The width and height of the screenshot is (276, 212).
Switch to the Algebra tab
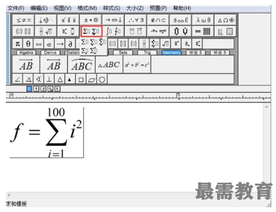coord(26,52)
